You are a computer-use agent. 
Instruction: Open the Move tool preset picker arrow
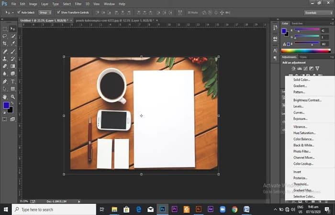[12, 12]
